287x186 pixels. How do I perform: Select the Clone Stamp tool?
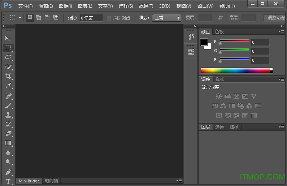pos(8,115)
